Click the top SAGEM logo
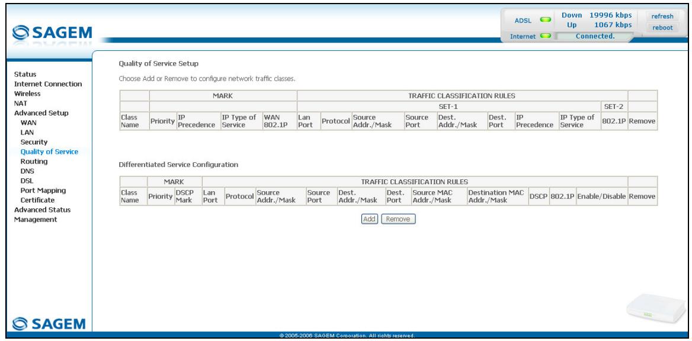Image resolution: width=692 pixels, height=341 pixels. [52, 33]
